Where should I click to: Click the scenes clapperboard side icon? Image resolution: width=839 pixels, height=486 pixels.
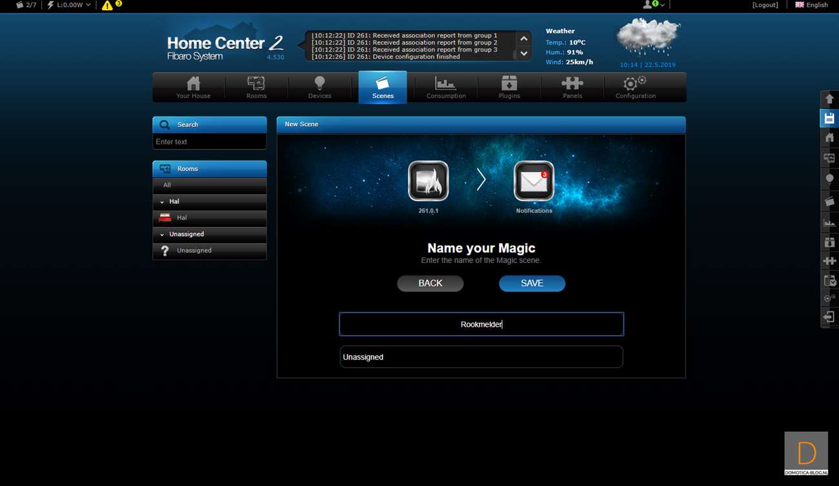click(x=830, y=202)
